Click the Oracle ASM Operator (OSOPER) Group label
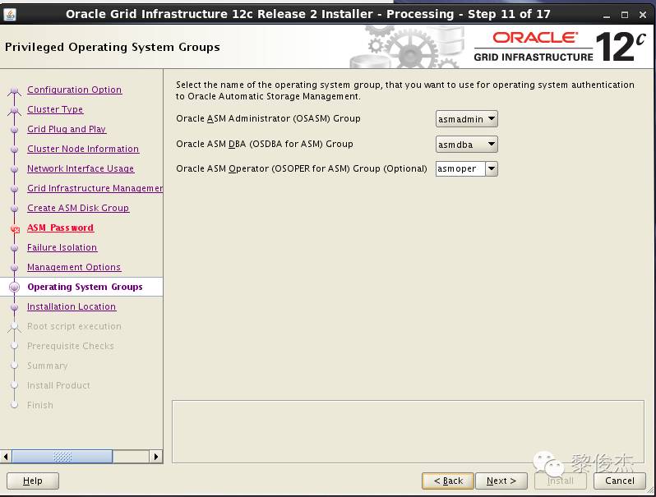 coord(302,168)
